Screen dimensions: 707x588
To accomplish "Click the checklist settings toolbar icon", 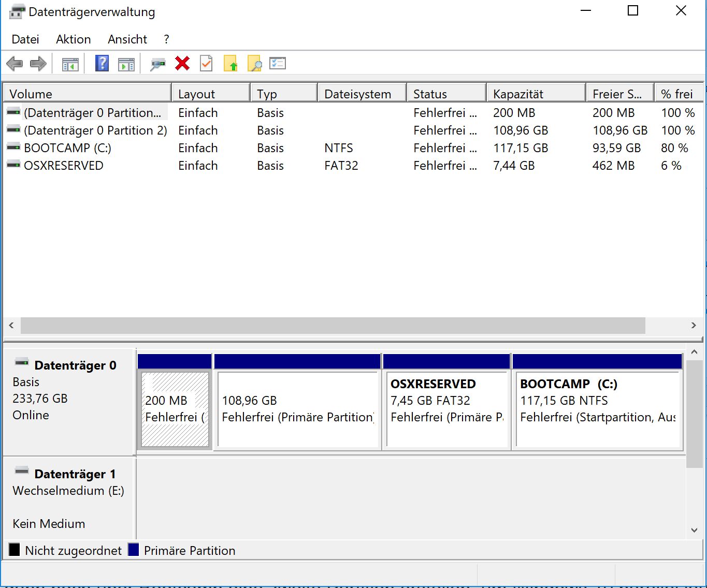I will click(278, 64).
